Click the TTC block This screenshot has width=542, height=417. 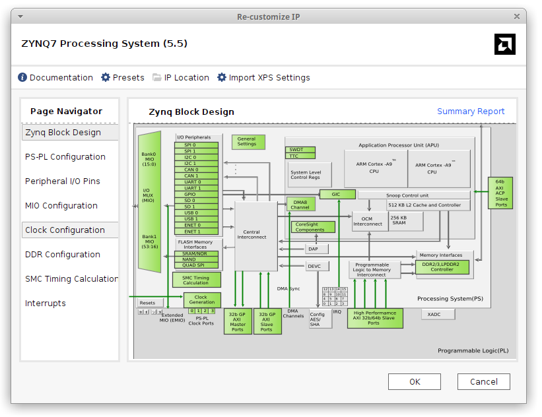(x=300, y=156)
